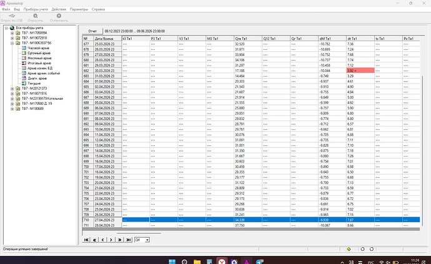Open the Архив измен. БД node
The image size is (431, 264).
pyautogui.click(x=40, y=68)
